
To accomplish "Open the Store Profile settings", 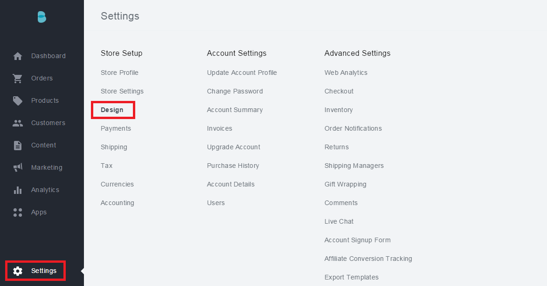I will point(119,73).
